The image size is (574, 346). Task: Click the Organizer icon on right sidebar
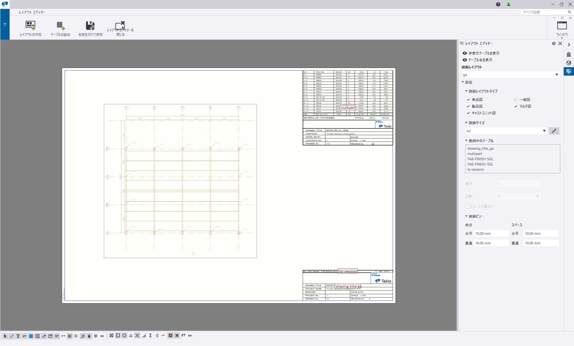pyautogui.click(x=568, y=54)
